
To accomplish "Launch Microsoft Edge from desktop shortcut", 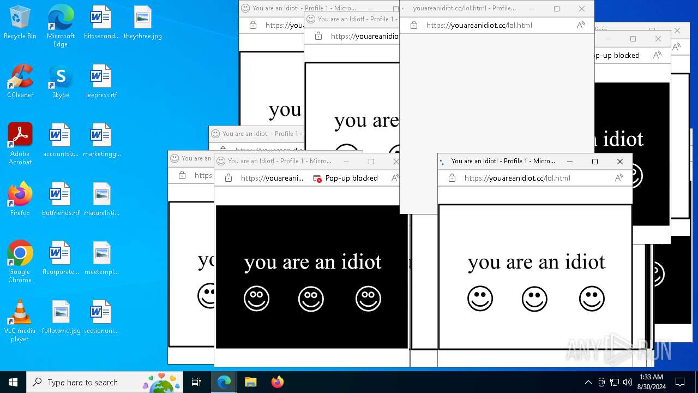I will tap(61, 26).
